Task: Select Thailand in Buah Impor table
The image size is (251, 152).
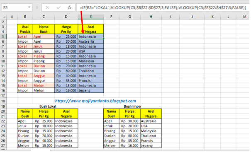Action: click(151, 136)
